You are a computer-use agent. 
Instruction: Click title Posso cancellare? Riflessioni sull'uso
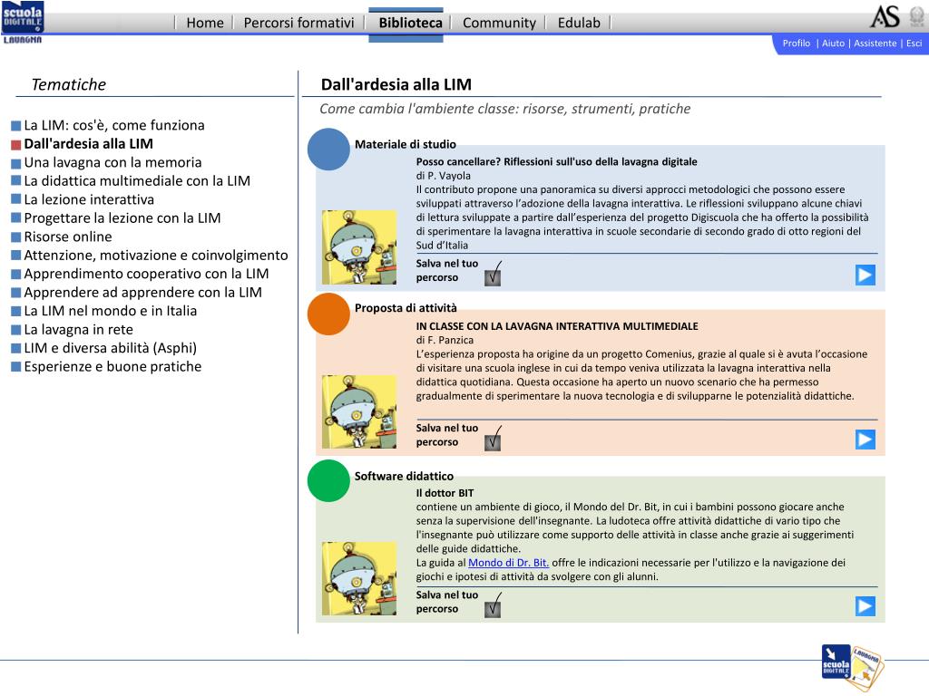pyautogui.click(x=556, y=161)
